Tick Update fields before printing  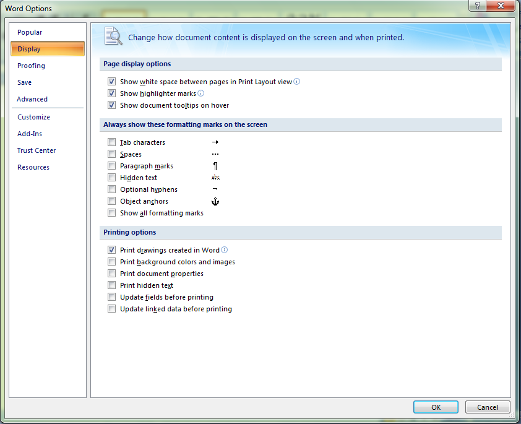pos(111,297)
